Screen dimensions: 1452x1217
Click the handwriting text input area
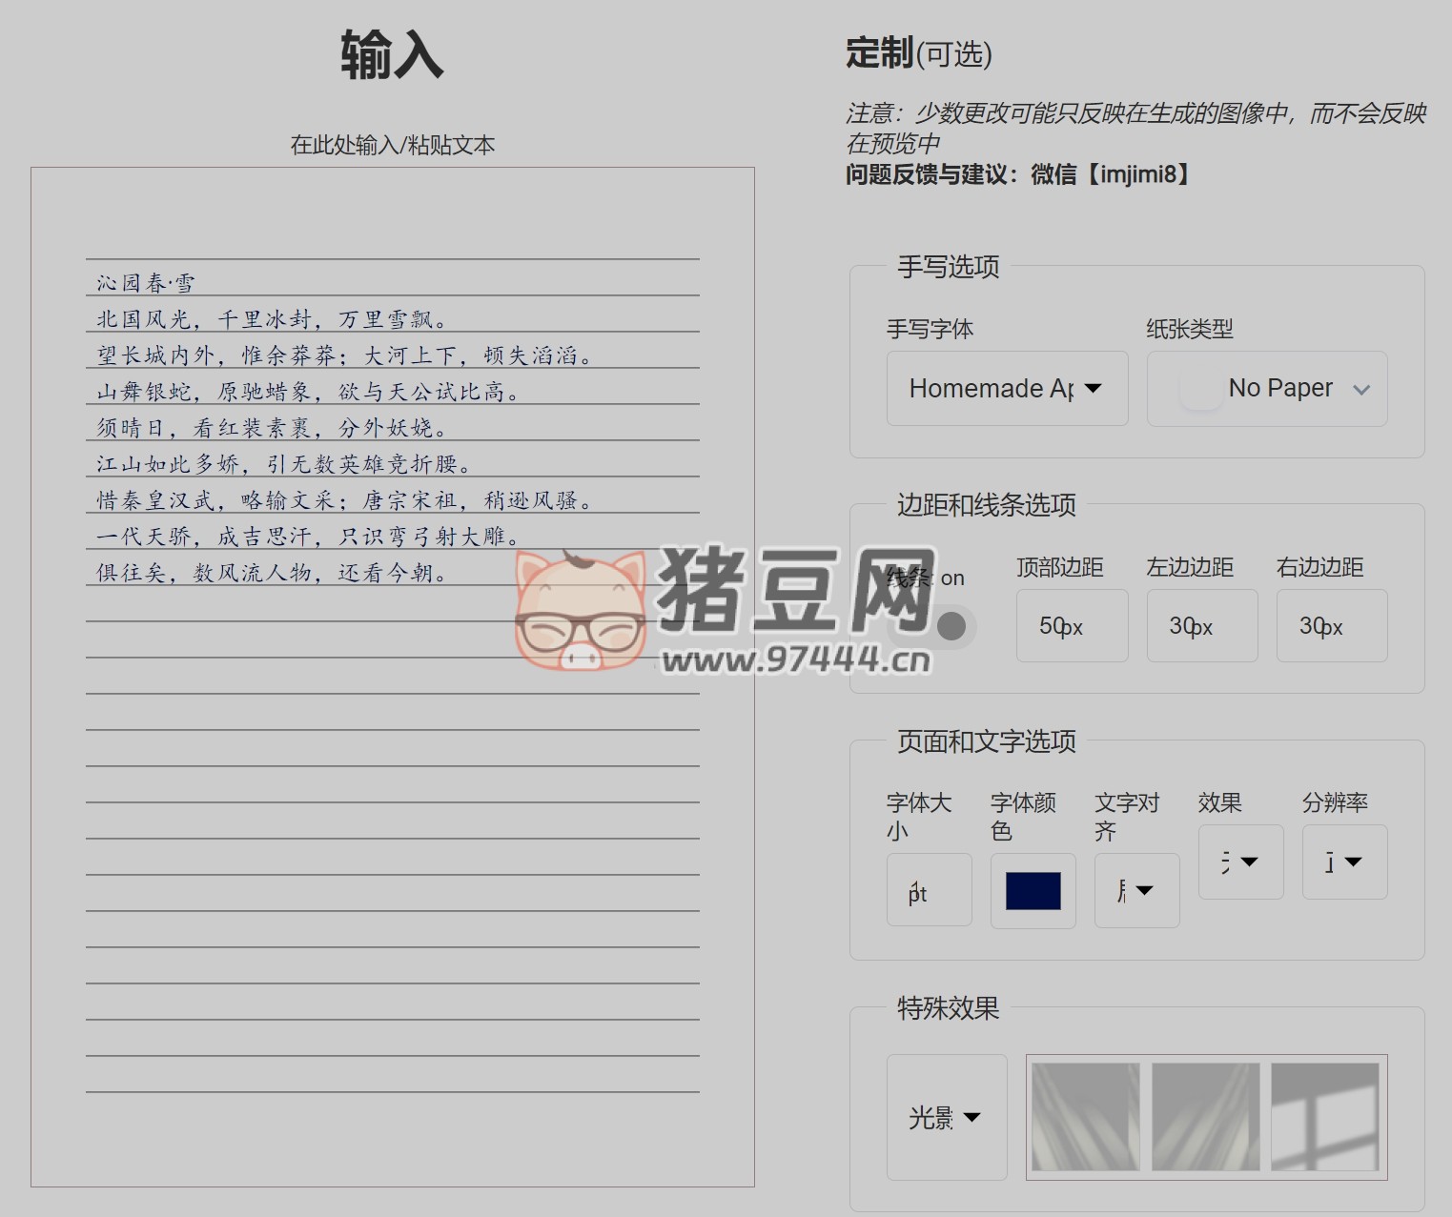point(391,667)
